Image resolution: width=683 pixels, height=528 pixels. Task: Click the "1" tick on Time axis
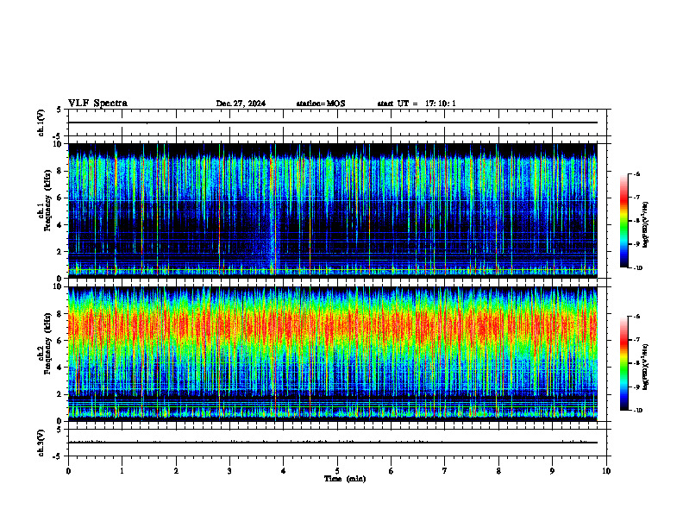tap(122, 471)
